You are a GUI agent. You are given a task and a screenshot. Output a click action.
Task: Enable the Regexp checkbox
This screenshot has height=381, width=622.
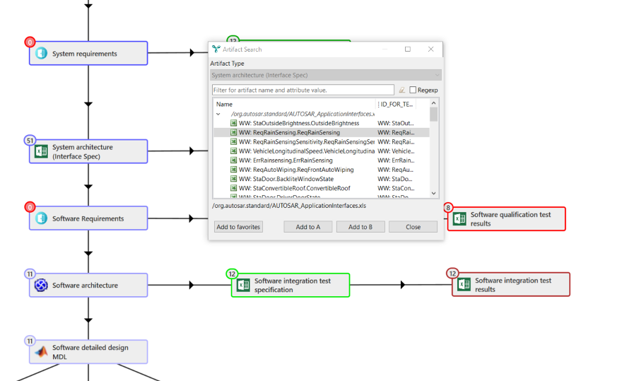coord(413,90)
